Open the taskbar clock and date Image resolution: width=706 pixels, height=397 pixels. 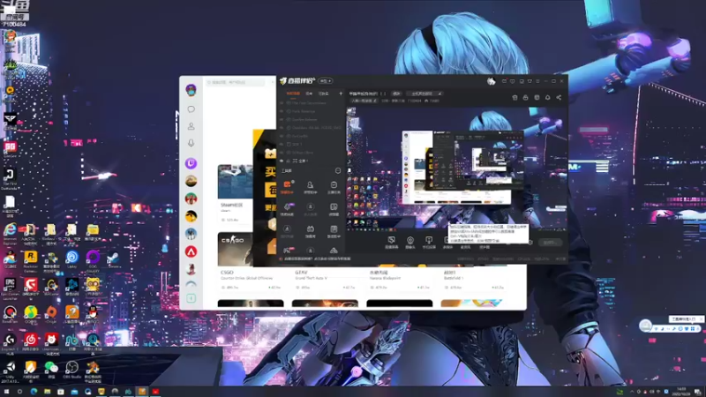click(681, 392)
